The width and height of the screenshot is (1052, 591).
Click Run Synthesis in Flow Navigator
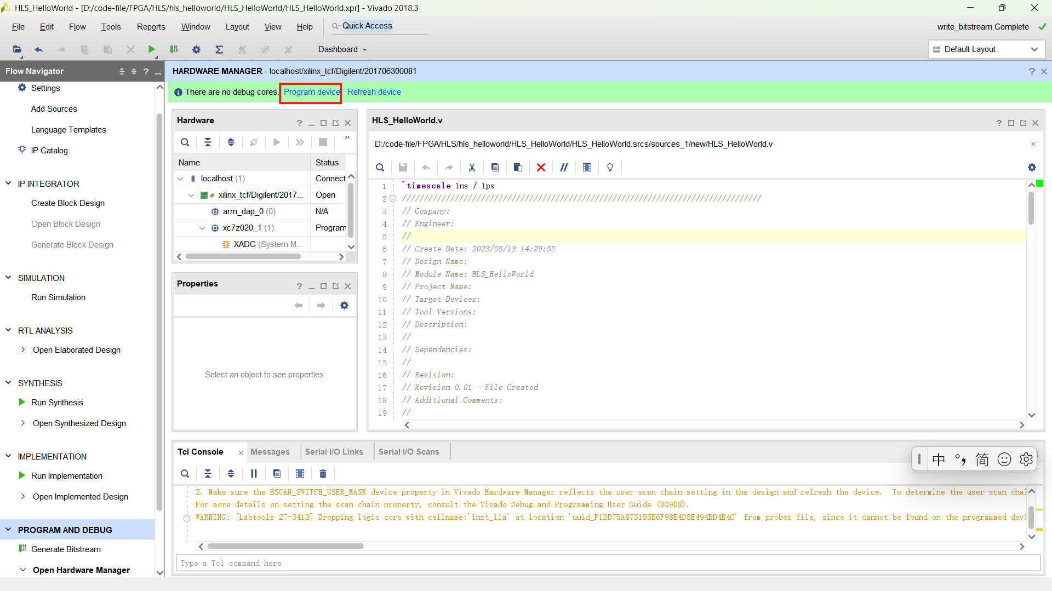pyautogui.click(x=57, y=403)
